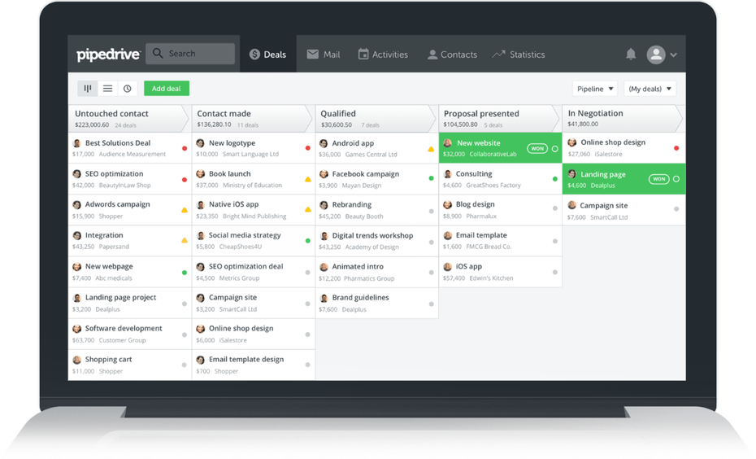The width and height of the screenshot is (756, 459).
Task: Switch to list view icon
Action: (x=107, y=88)
